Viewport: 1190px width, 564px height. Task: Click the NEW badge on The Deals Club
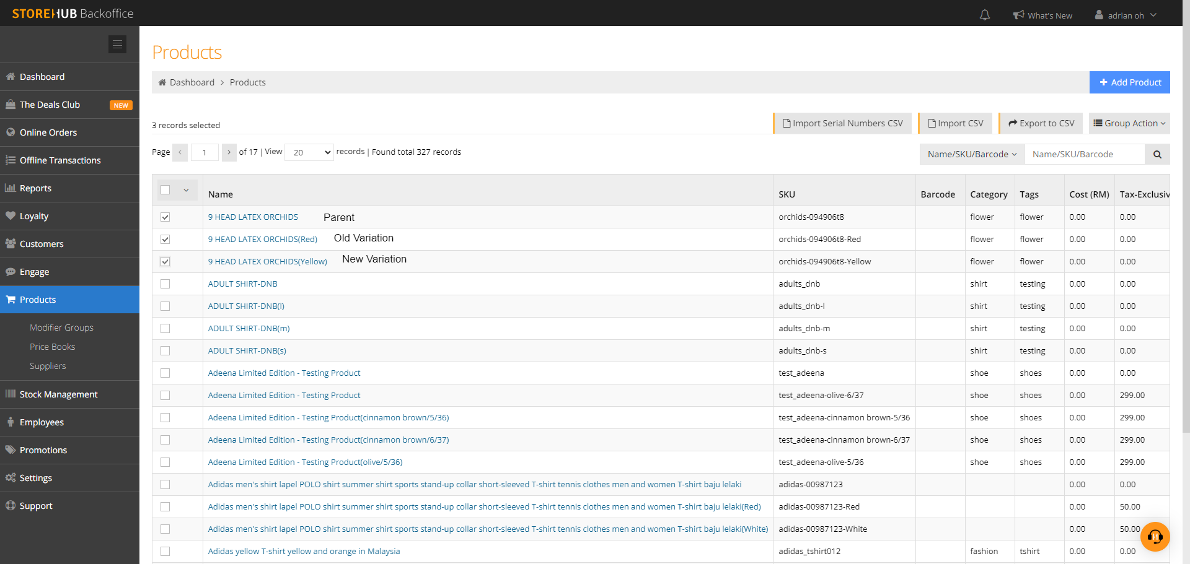click(121, 105)
